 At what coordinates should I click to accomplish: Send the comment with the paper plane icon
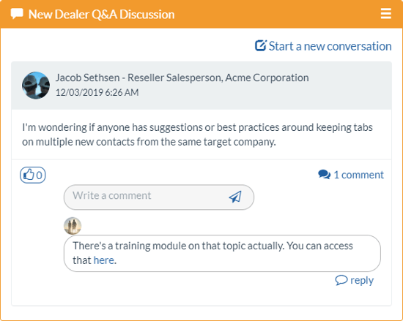click(235, 197)
